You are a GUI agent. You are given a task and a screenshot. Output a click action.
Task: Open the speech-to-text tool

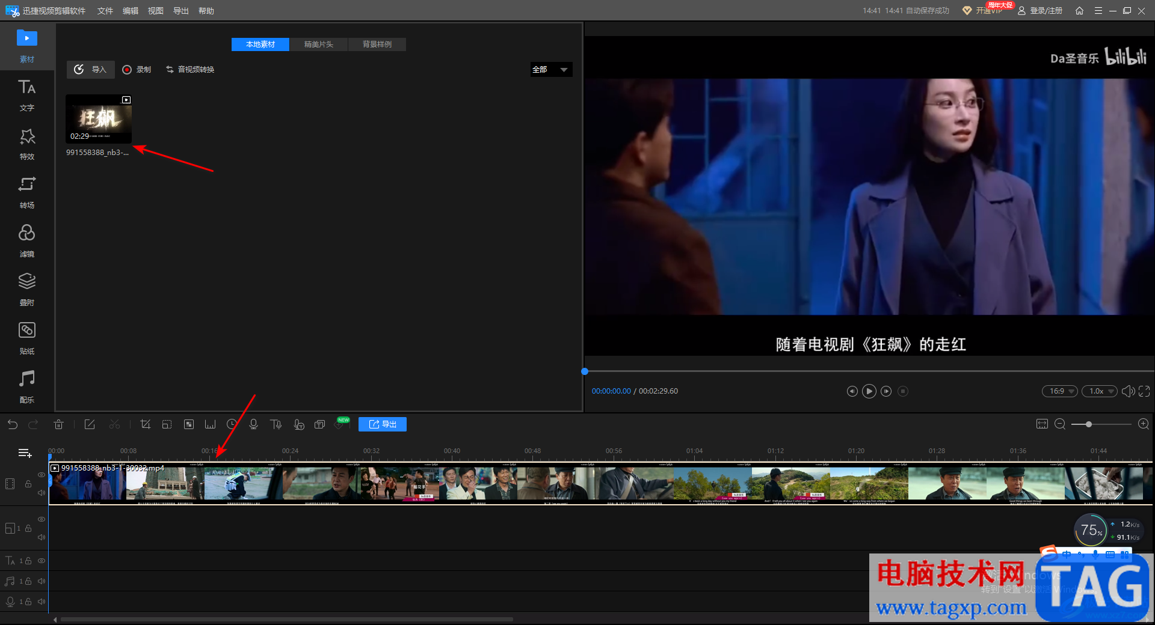(298, 424)
